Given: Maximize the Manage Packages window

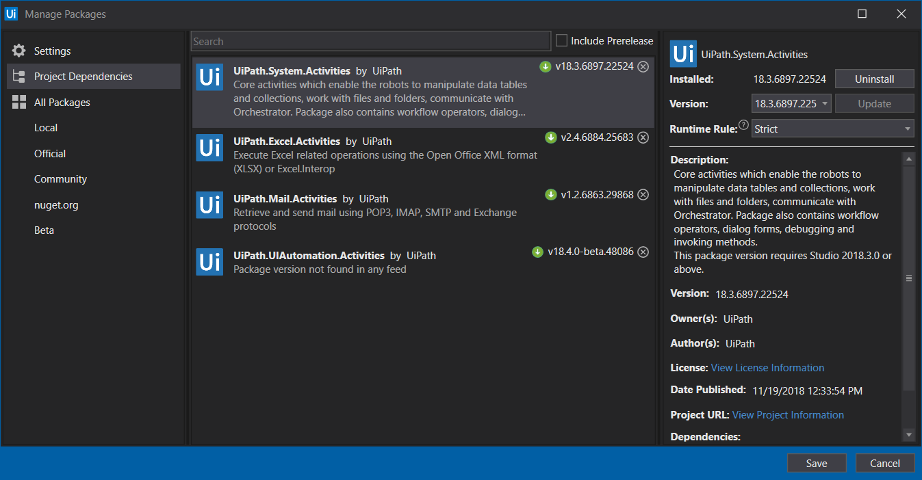Looking at the screenshot, I should coord(862,14).
